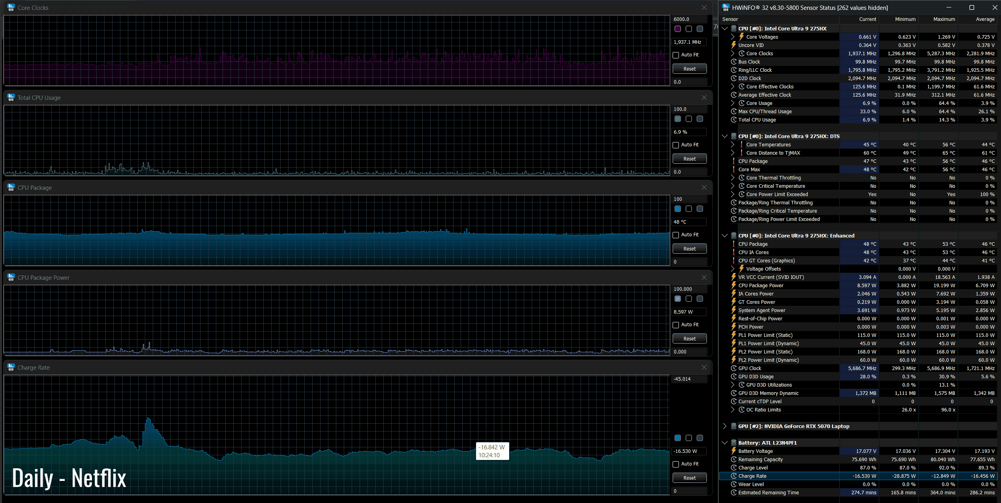1001x503 pixels.
Task: Click the lightning icon beside Battery Voltage
Action: tap(734, 451)
